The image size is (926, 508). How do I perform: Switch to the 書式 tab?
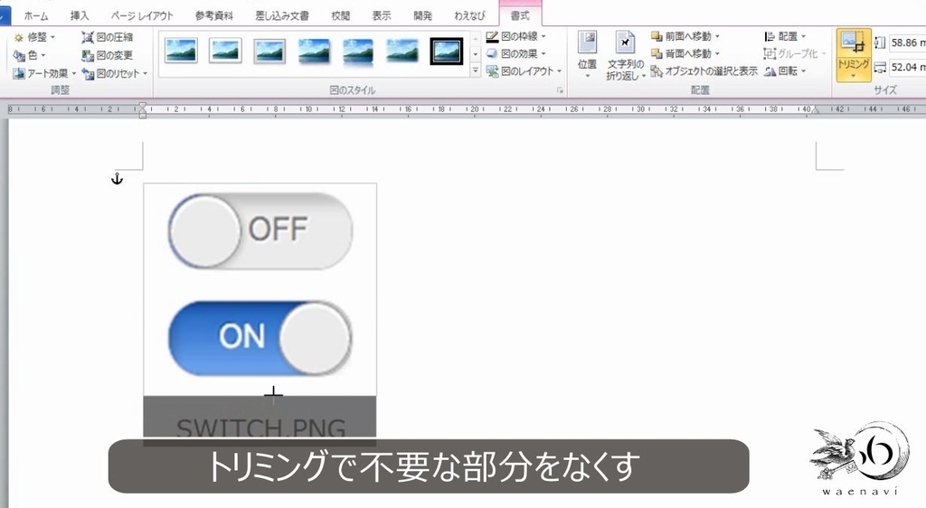(x=520, y=16)
